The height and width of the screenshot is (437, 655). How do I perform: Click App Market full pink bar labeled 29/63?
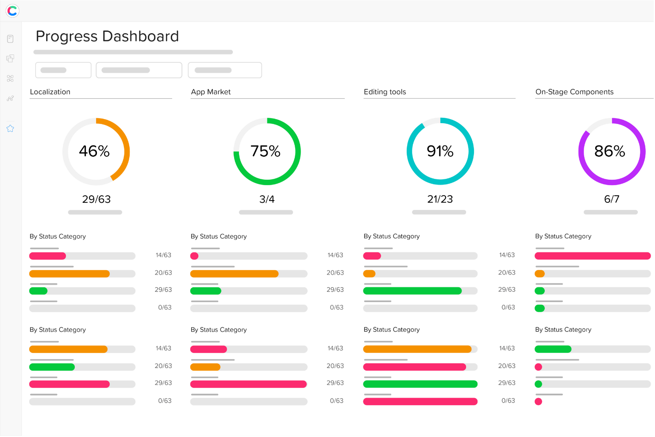(249, 384)
